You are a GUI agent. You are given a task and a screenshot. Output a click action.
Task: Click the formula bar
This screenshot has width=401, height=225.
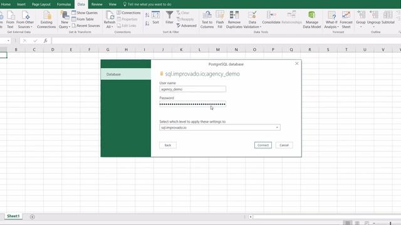point(226,41)
